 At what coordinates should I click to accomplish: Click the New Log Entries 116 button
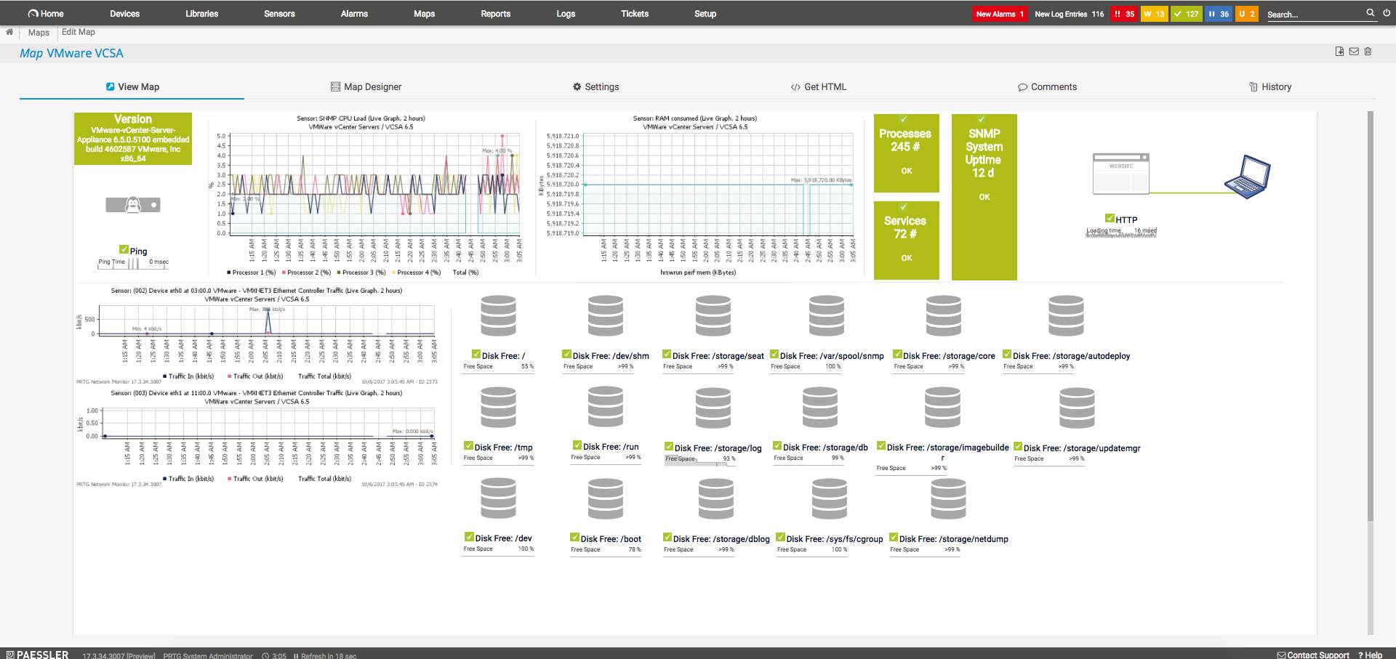pos(1069,14)
